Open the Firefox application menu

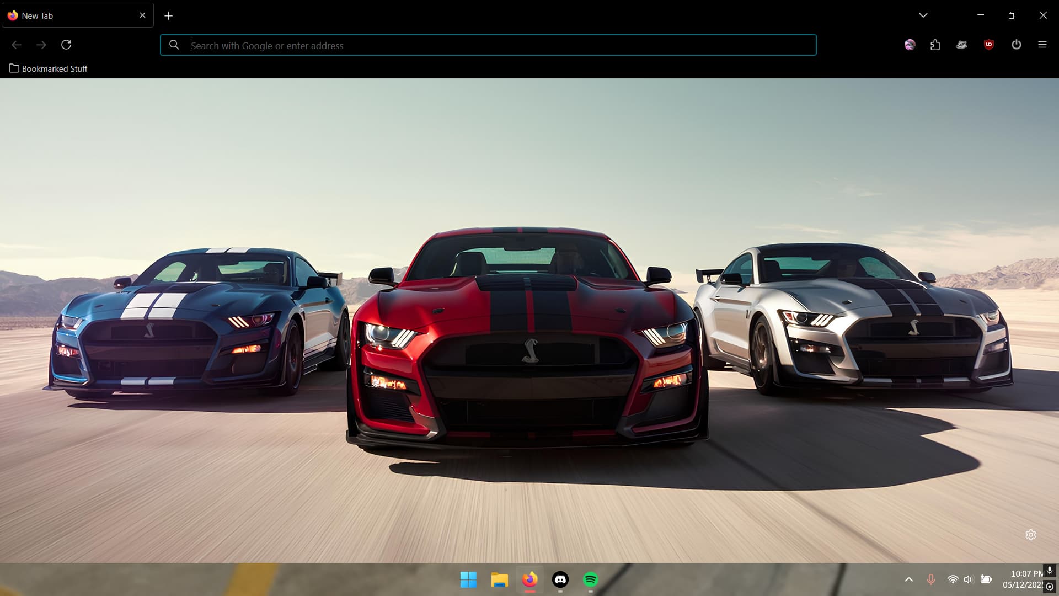click(x=1043, y=45)
